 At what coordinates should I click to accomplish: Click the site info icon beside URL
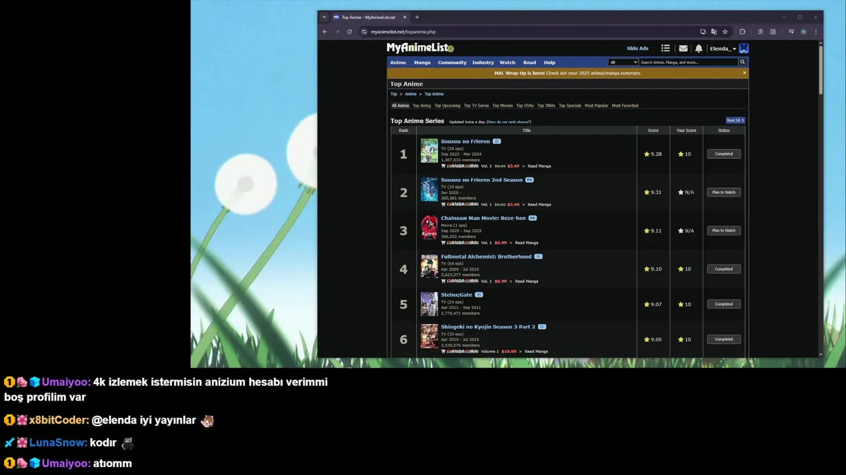click(x=364, y=32)
